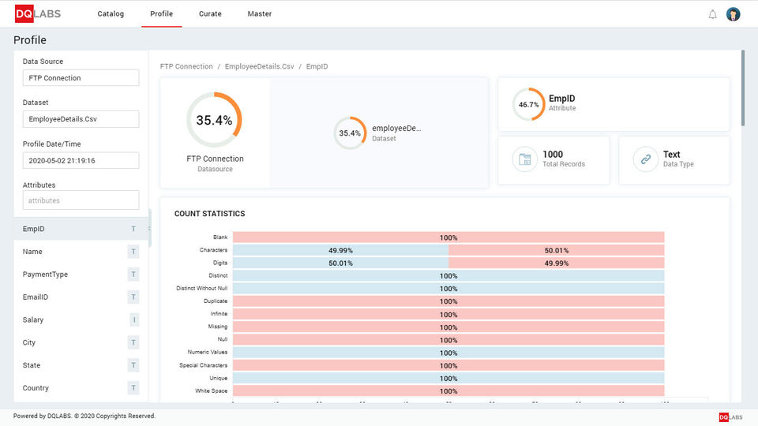Click the Text Data Type card
The height and width of the screenshot is (426, 758).
(x=674, y=160)
